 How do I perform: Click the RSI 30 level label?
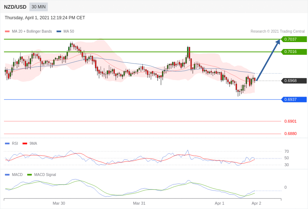287,165
